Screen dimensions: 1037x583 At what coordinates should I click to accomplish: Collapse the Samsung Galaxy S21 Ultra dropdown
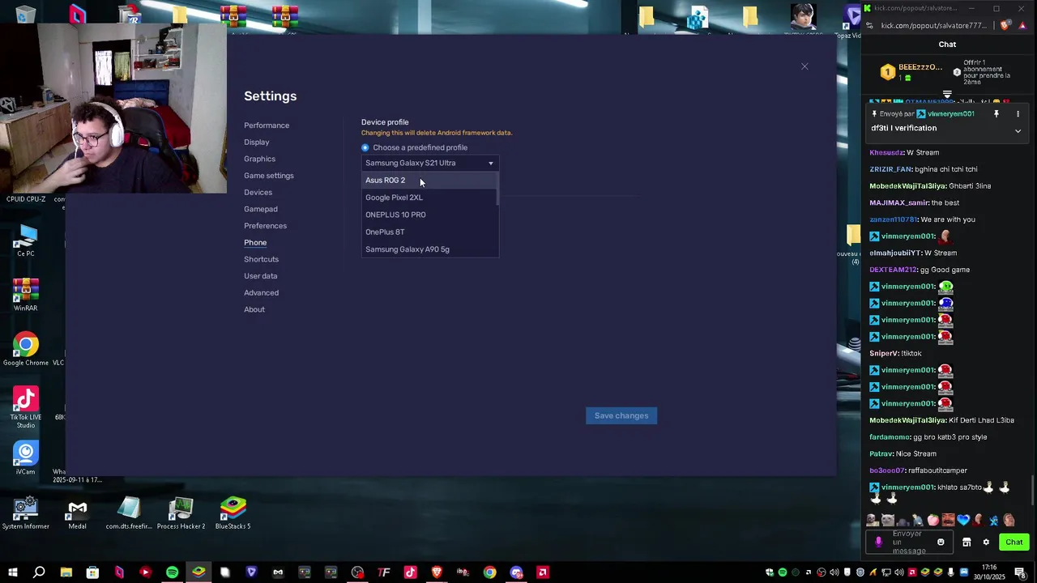coord(430,163)
